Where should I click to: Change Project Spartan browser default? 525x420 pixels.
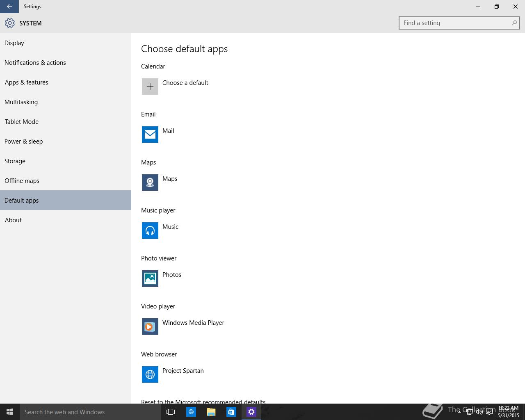(183, 371)
